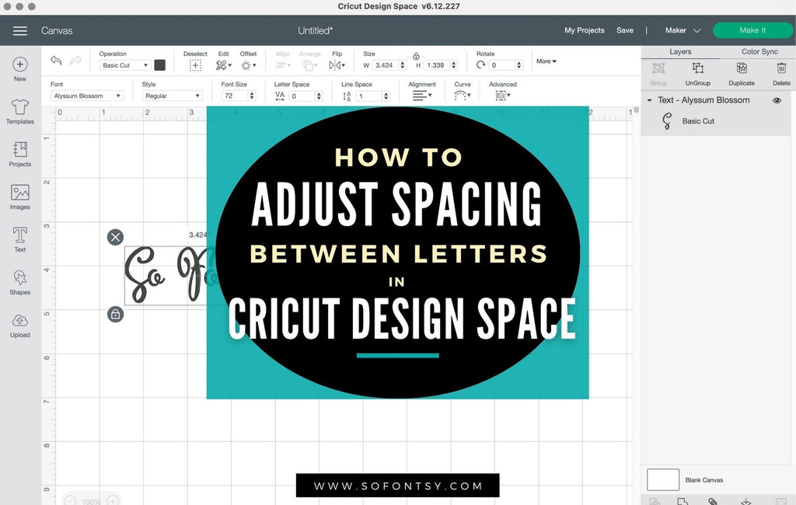Click Save in the top bar
796x505 pixels.
(x=625, y=30)
